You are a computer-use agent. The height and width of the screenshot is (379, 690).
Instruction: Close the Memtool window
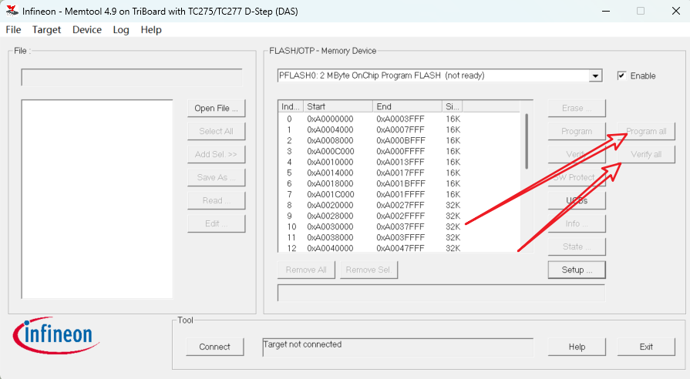click(x=676, y=11)
